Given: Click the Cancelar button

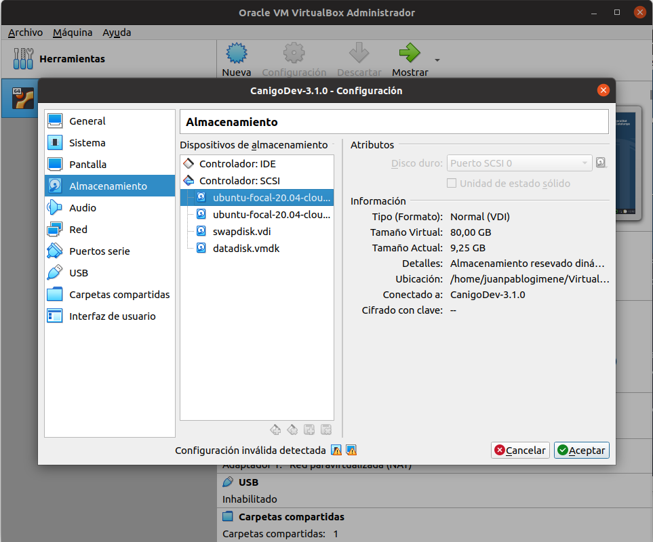Looking at the screenshot, I should coord(520,450).
